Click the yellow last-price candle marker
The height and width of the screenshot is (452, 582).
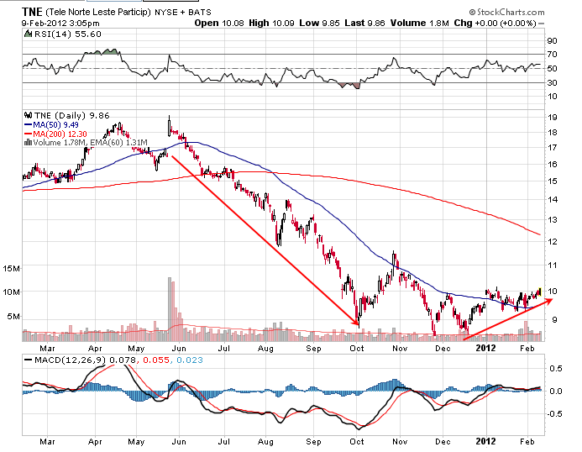540,292
